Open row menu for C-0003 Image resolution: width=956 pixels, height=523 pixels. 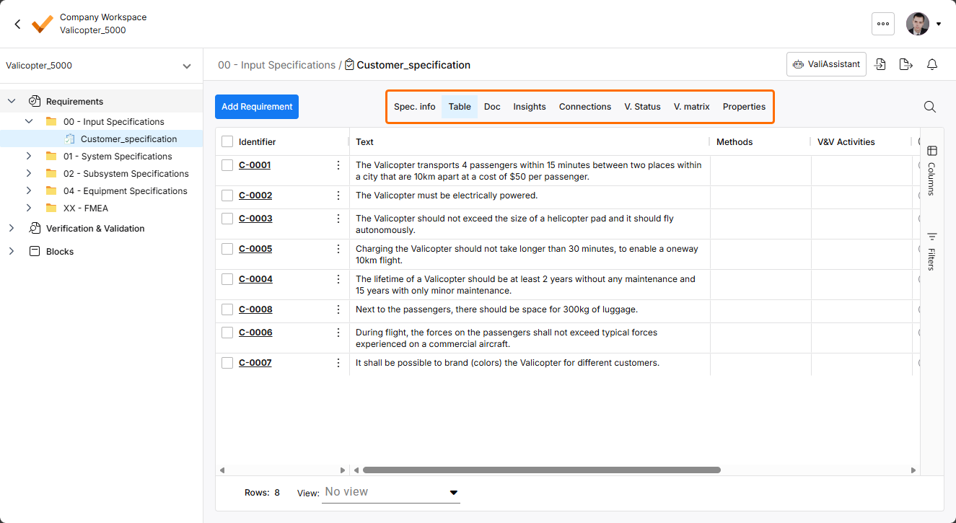pyautogui.click(x=338, y=219)
